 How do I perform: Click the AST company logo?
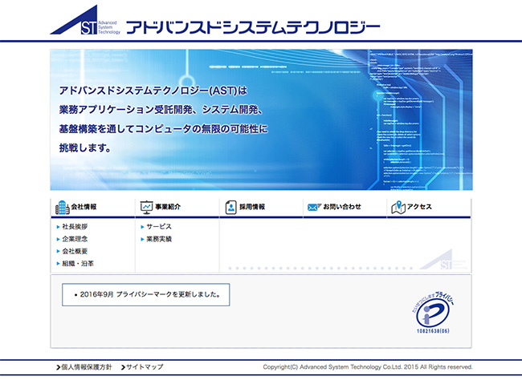[x=85, y=20]
